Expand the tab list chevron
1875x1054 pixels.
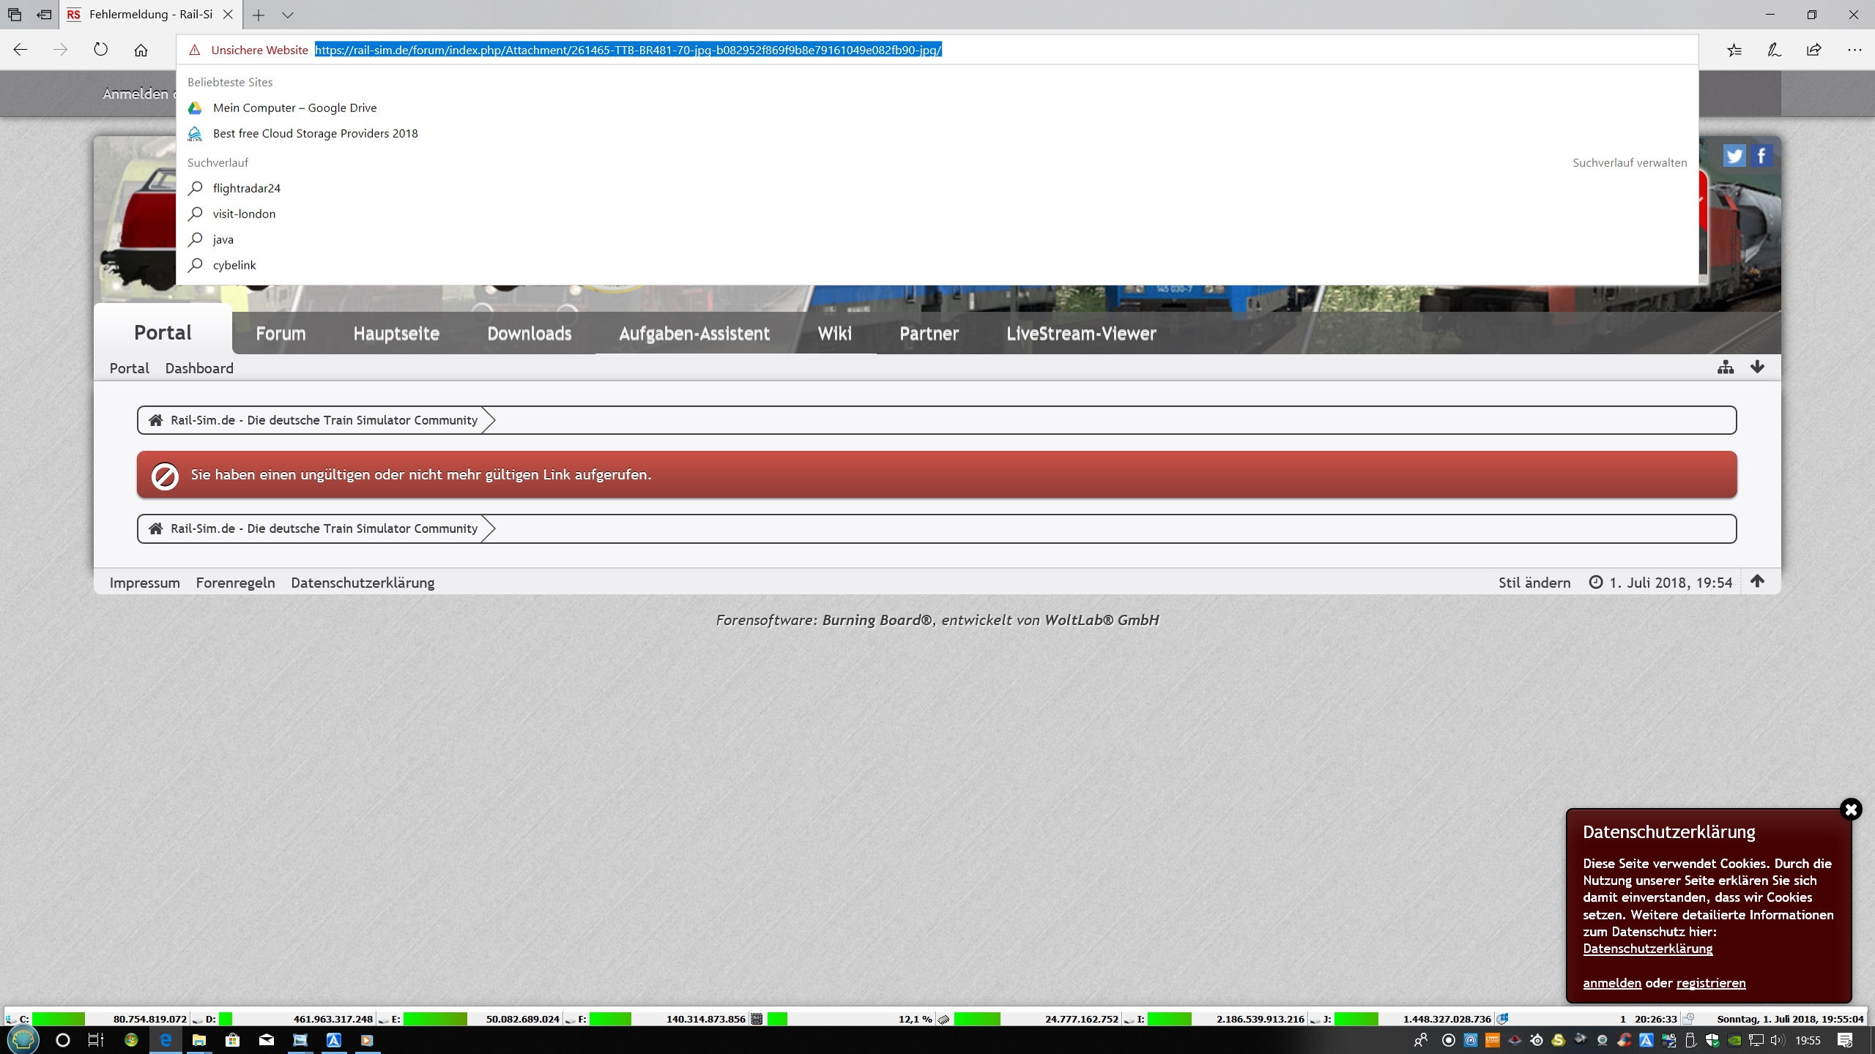click(x=288, y=15)
